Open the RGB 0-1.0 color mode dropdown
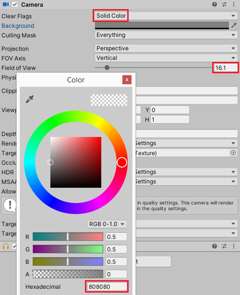Image resolution: width=240 pixels, height=295 pixels. pyautogui.click(x=107, y=224)
